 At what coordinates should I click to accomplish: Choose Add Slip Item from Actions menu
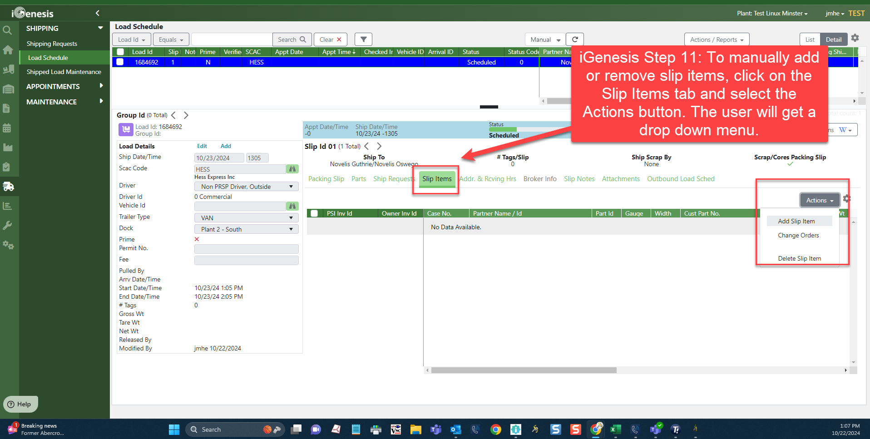pos(799,221)
